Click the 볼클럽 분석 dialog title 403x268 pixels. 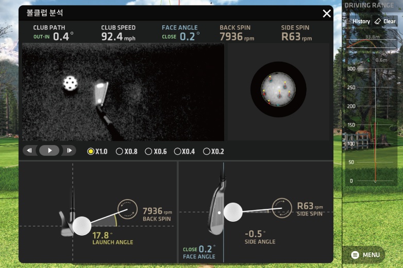point(45,13)
